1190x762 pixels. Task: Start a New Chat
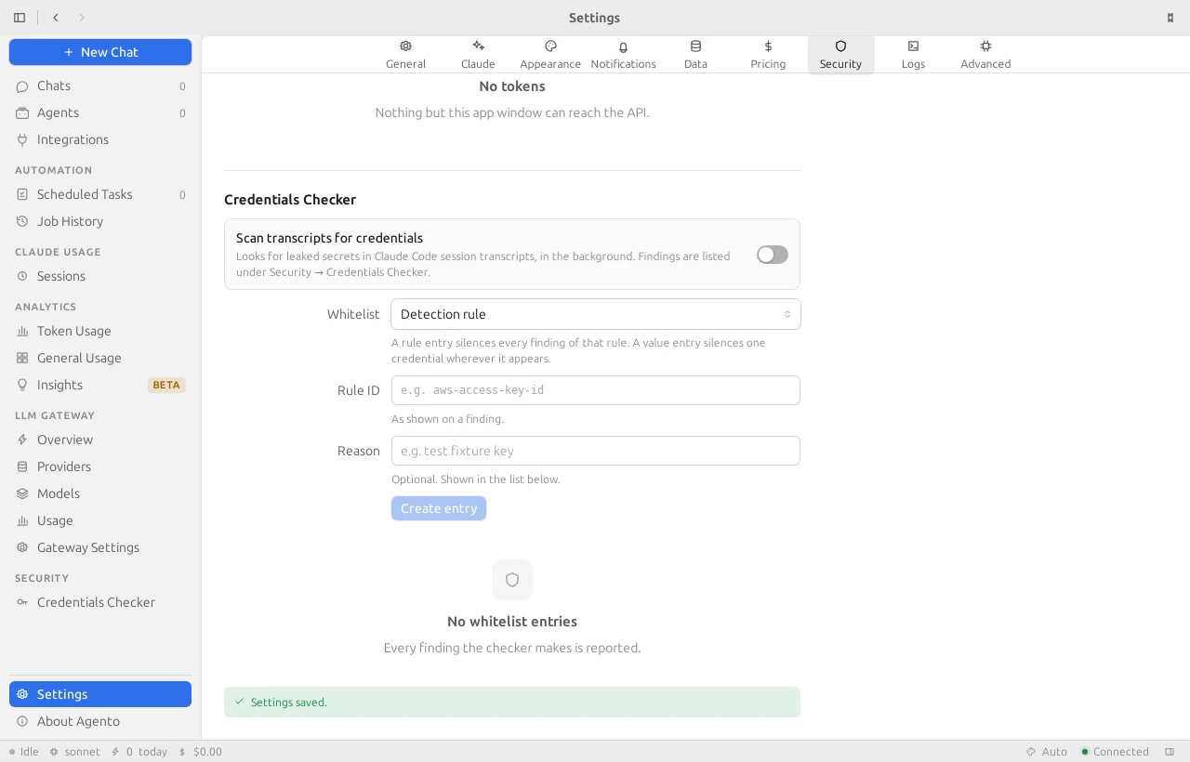tap(100, 52)
